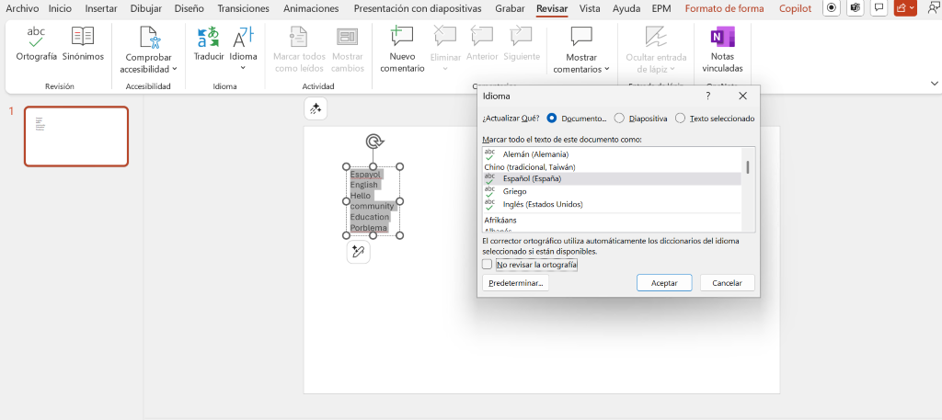Click the word Porblema in text box

tap(369, 228)
